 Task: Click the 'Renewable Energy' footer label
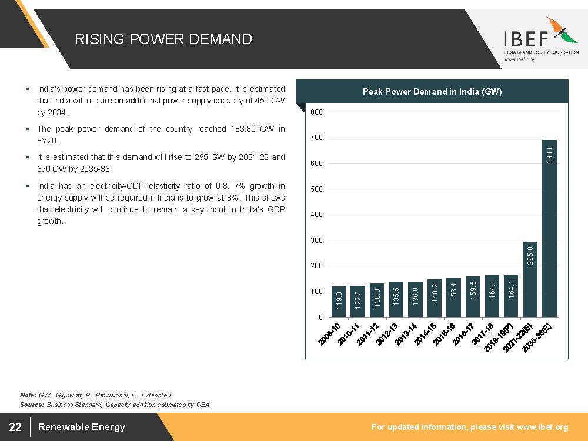(x=82, y=427)
